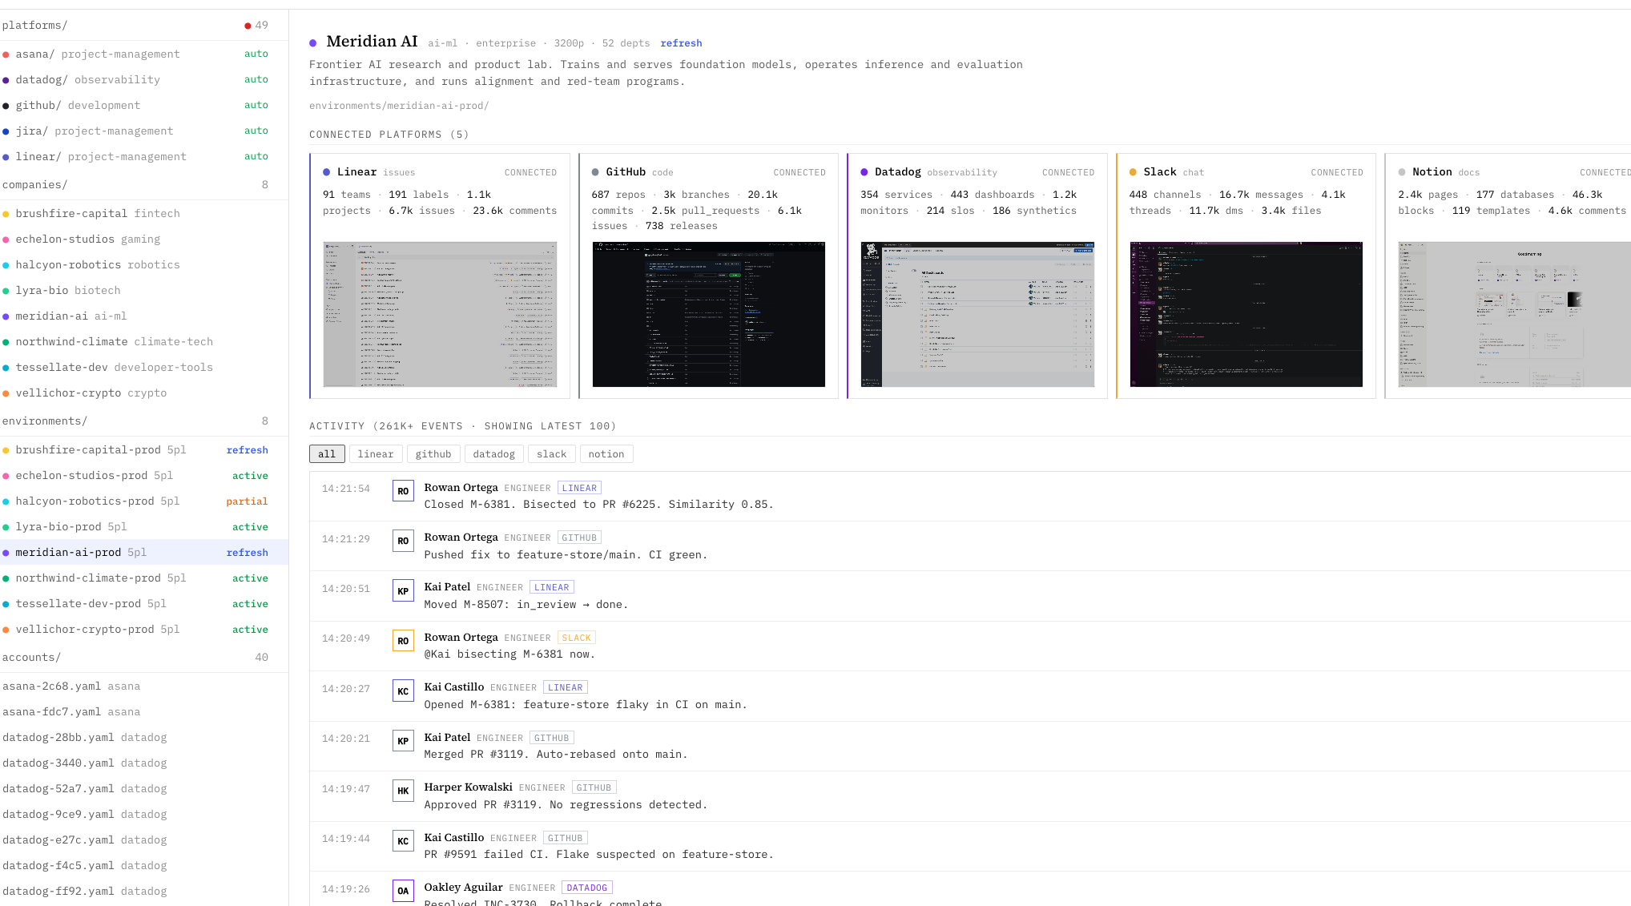Filter activity by notion
This screenshot has height=906, width=1631.
tap(606, 454)
